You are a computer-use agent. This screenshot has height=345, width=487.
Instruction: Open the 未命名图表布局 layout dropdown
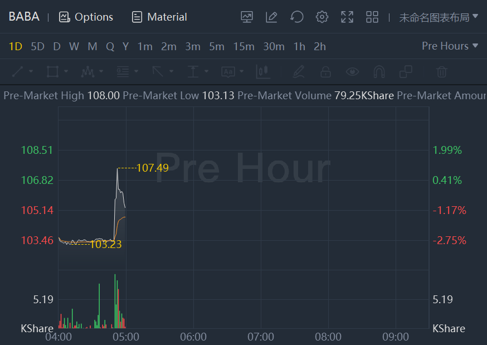438,17
